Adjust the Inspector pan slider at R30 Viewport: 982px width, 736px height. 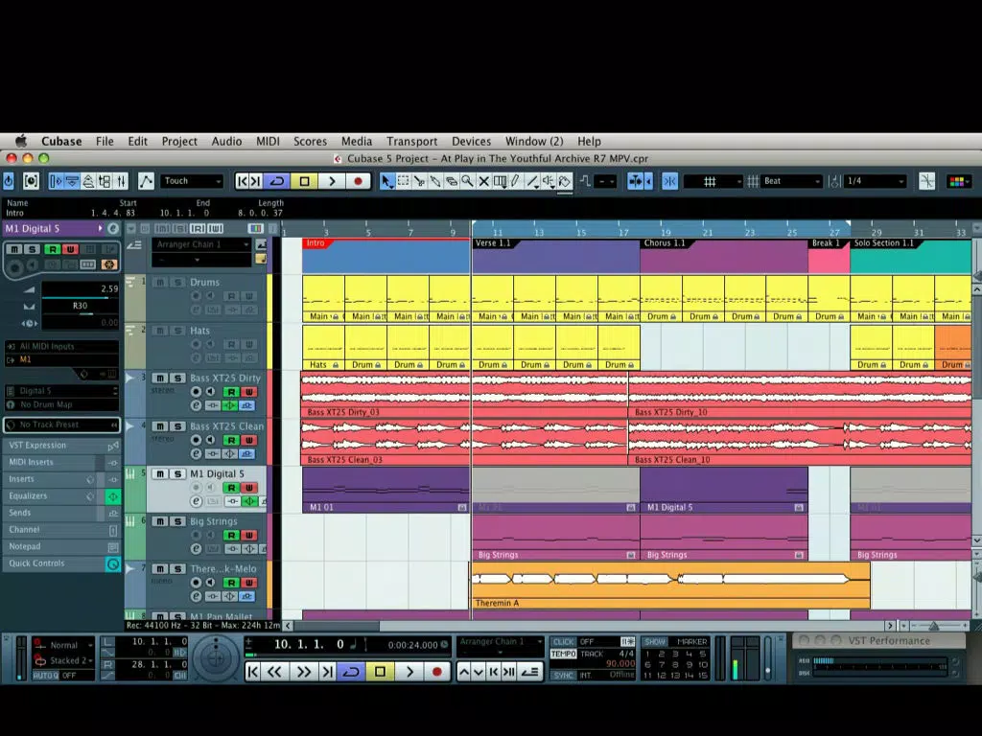pyautogui.click(x=80, y=307)
